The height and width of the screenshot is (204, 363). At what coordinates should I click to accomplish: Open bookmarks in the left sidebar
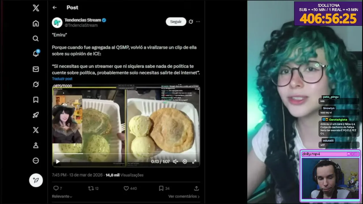(36, 100)
